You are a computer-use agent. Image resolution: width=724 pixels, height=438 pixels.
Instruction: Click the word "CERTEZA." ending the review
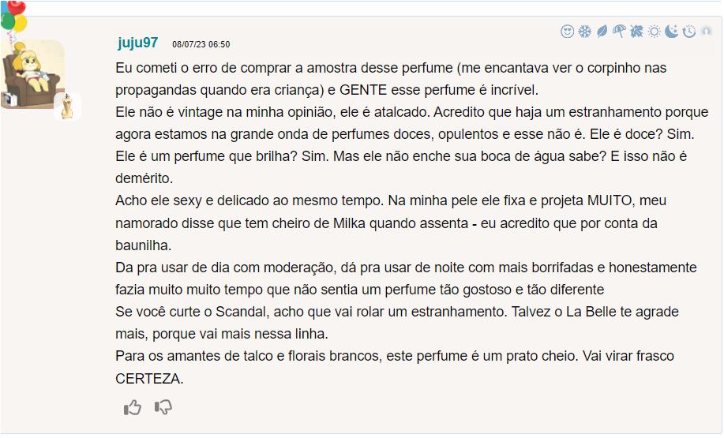(149, 378)
